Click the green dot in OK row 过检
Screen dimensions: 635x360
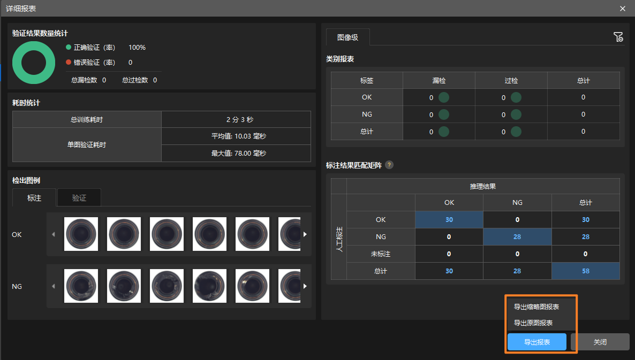516,97
